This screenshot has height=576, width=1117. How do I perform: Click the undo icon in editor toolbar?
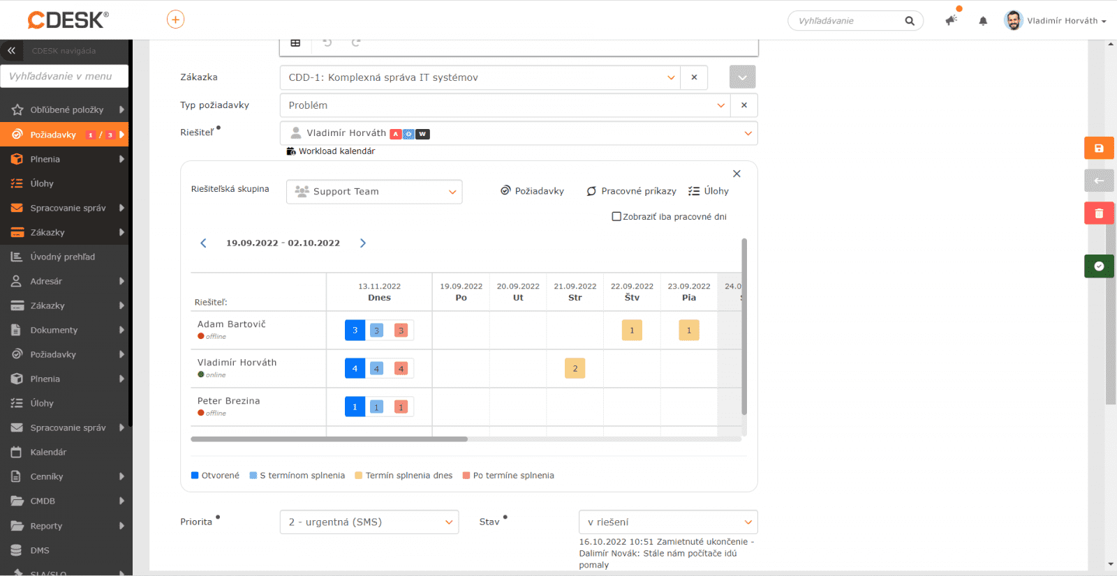tap(327, 43)
